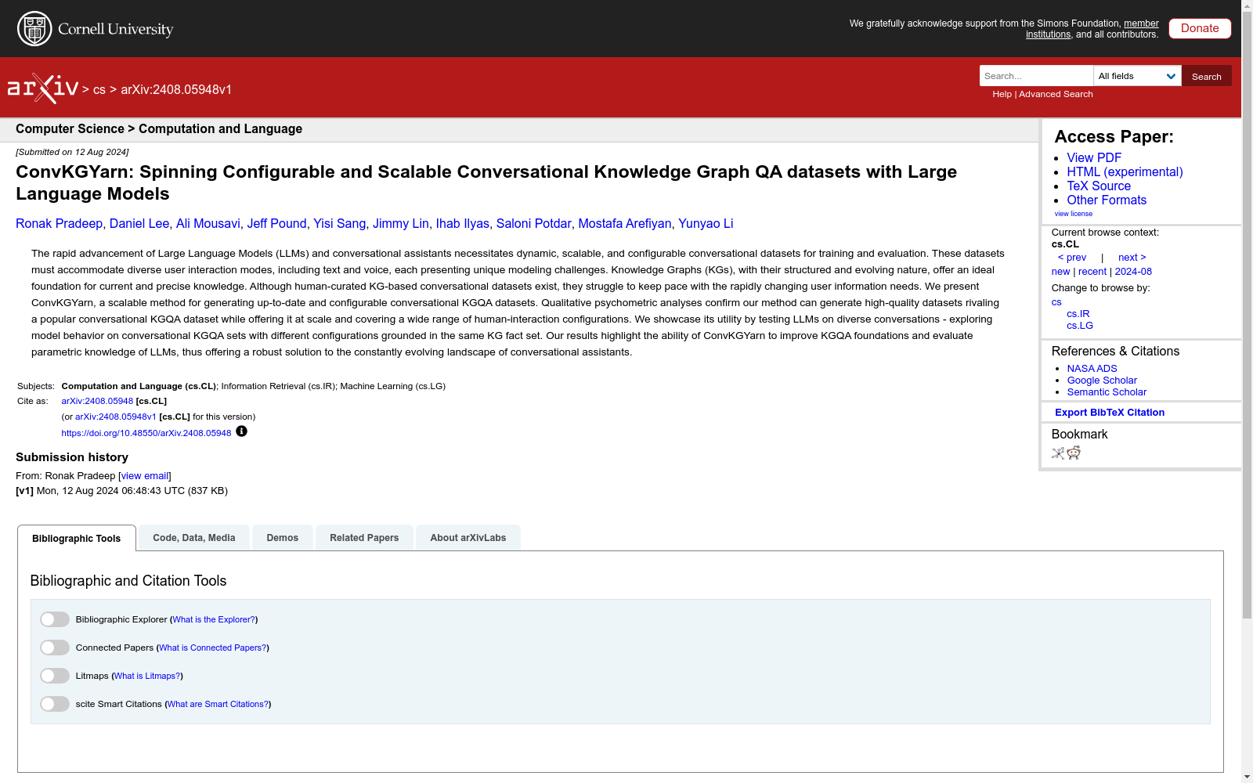This screenshot has height=783, width=1253.
Task: Open author Daniel Lee link
Action: 139,224
